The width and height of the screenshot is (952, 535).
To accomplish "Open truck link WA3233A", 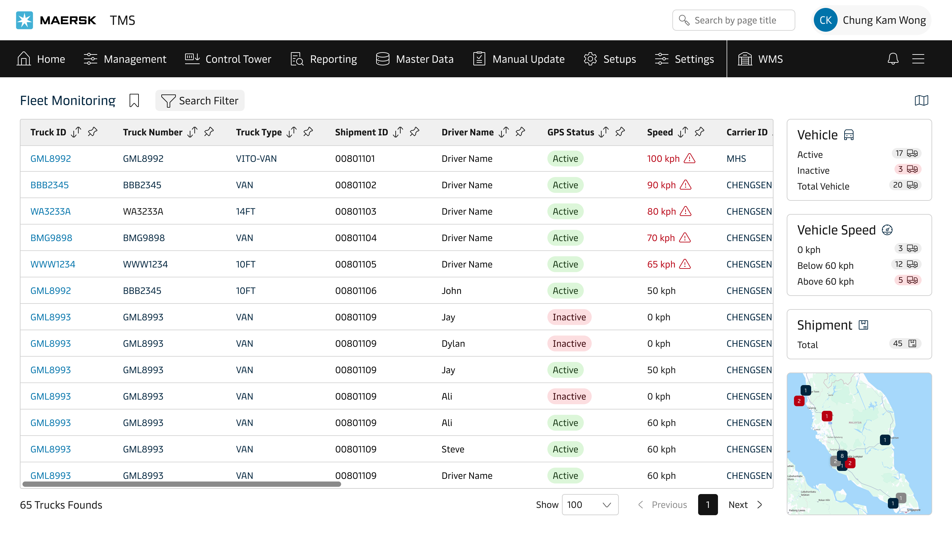I will [50, 211].
